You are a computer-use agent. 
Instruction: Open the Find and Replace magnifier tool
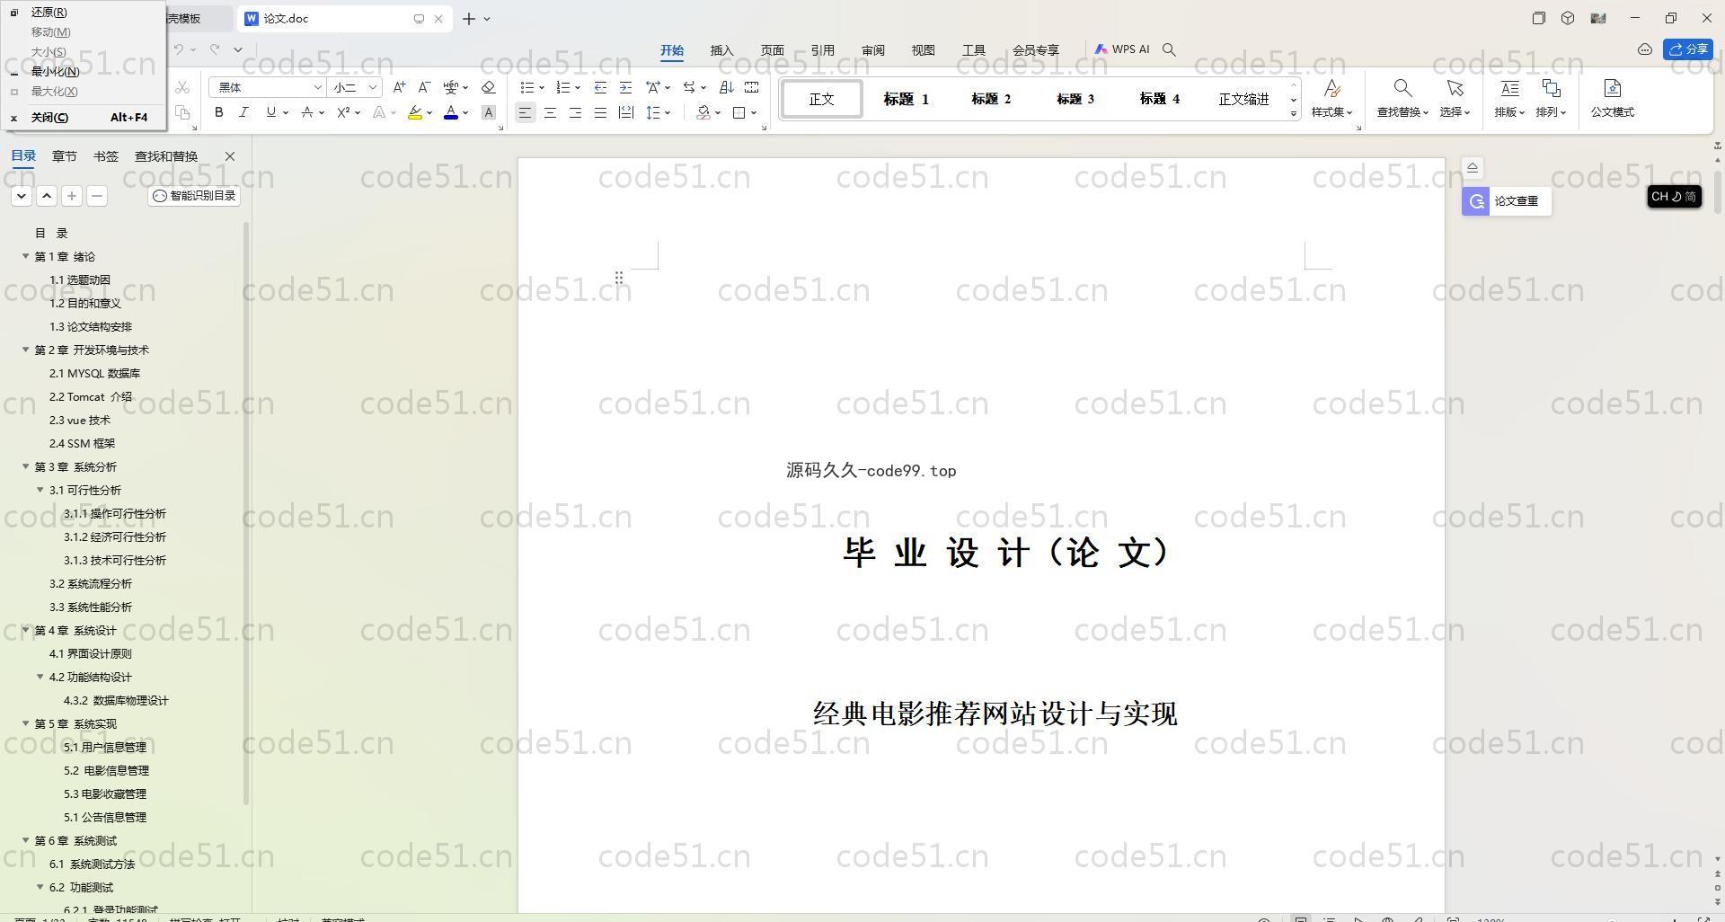1402,88
